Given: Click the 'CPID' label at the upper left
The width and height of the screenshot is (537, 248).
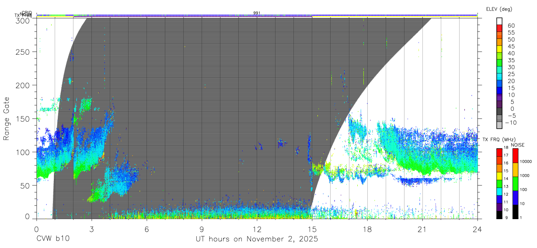Looking at the screenshot, I should click(x=27, y=13).
